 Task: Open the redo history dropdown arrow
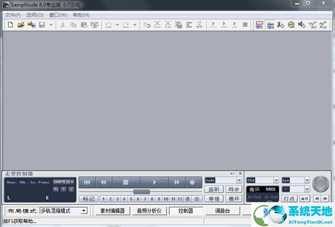point(135,25)
